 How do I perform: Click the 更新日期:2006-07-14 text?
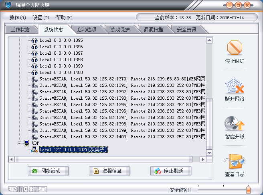(220, 18)
